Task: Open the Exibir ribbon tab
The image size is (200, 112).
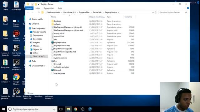Action: pos(60,8)
